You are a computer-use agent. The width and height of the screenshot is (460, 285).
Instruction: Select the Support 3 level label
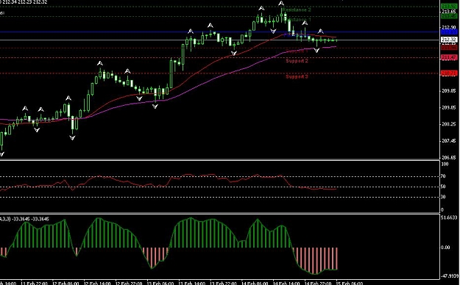(x=297, y=76)
